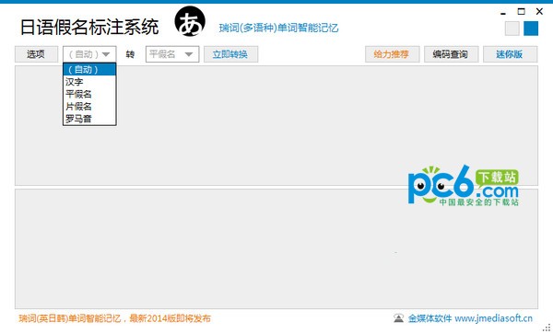Click the black あ logo icon
This screenshot has width=553, height=334.
click(x=190, y=22)
